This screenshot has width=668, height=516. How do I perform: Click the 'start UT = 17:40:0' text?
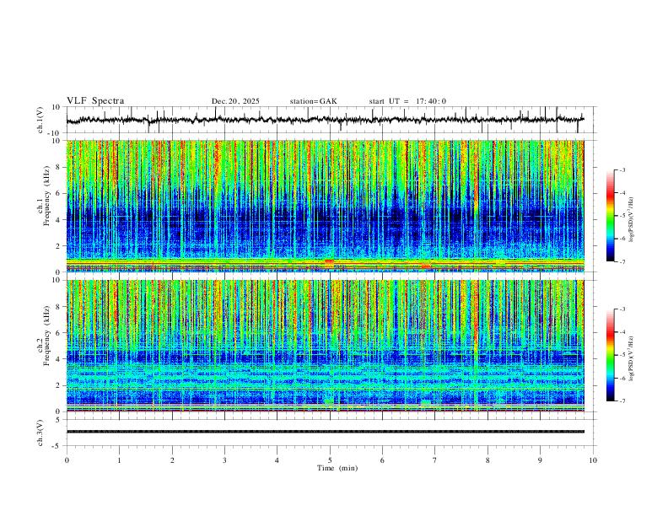[x=407, y=101]
